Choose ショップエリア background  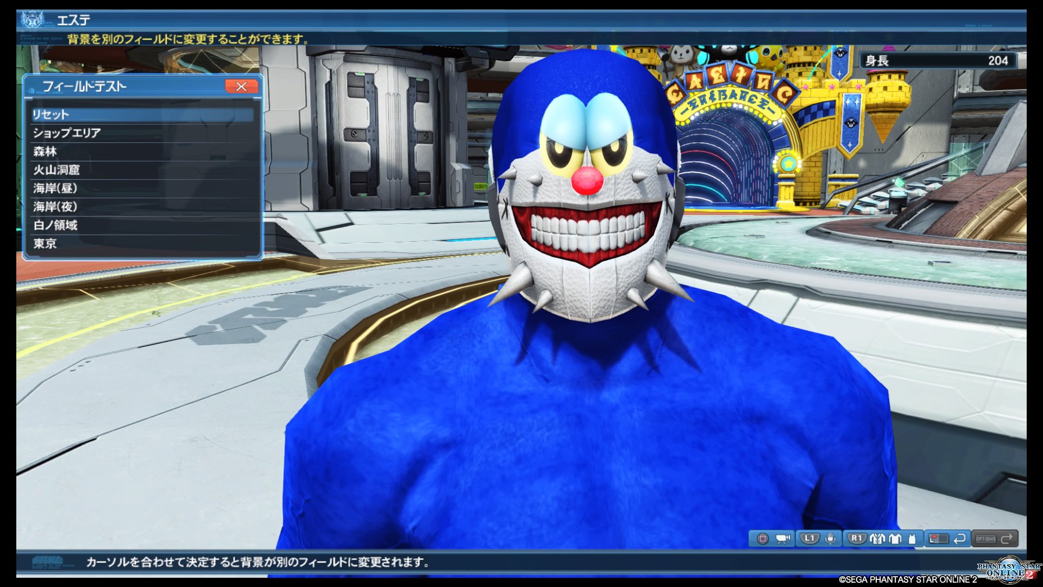pos(142,133)
